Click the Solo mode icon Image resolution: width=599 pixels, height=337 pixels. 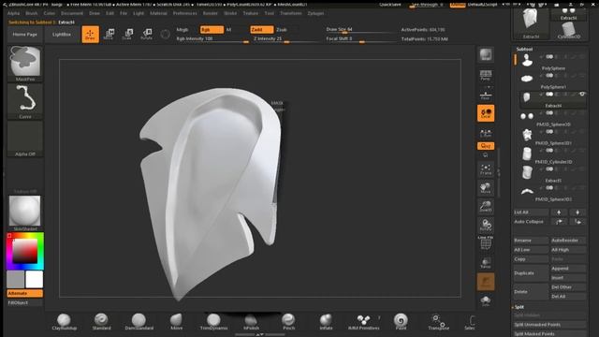(x=486, y=300)
